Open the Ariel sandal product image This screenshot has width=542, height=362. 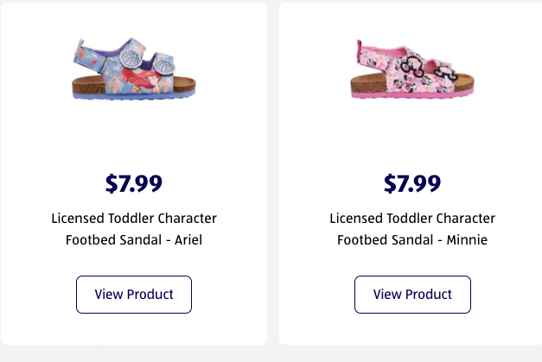click(x=134, y=69)
